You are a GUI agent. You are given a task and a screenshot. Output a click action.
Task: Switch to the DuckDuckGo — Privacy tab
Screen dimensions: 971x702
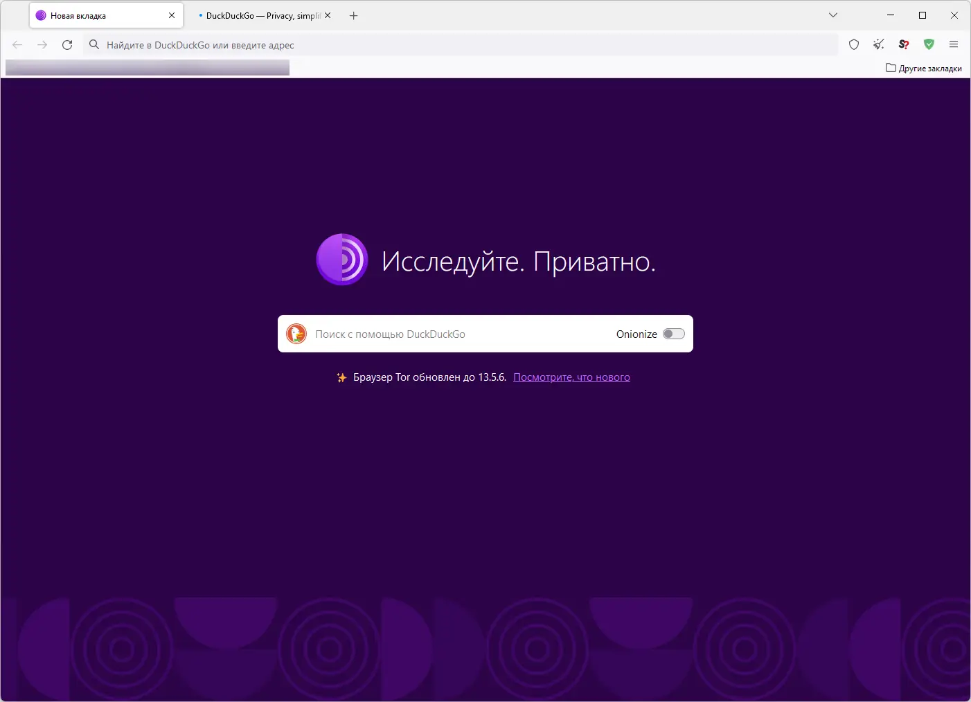[x=263, y=16]
